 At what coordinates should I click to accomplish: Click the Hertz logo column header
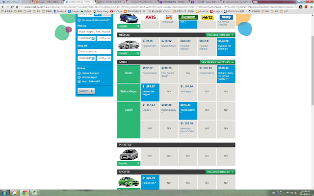[x=207, y=17]
